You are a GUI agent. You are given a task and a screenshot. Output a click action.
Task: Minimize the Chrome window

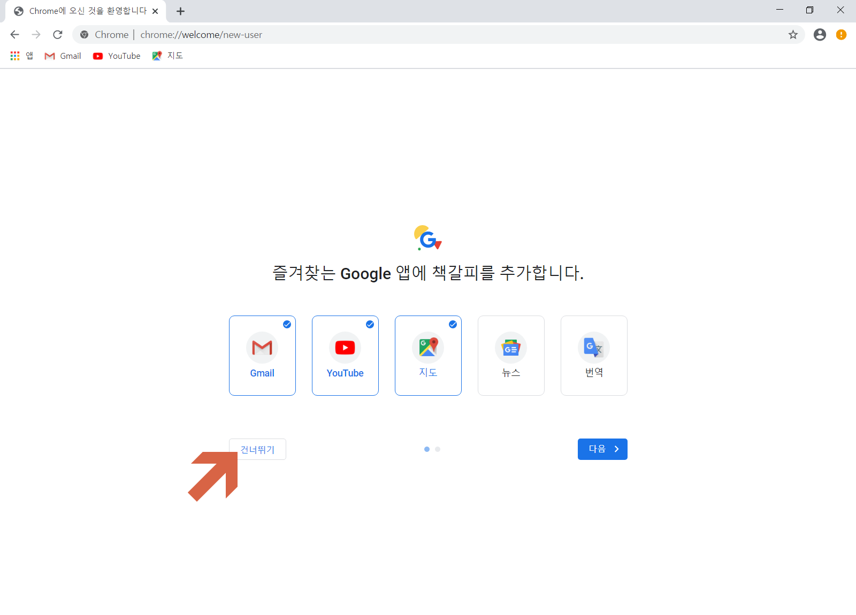pos(779,10)
